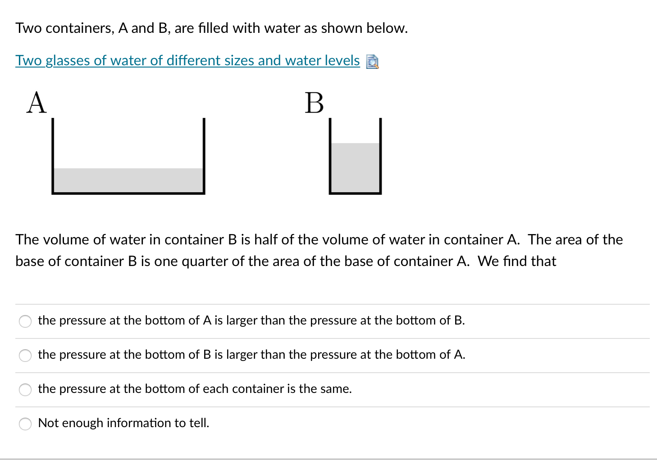Click the letter A label above the wide container
The image size is (657, 460).
click(36, 103)
